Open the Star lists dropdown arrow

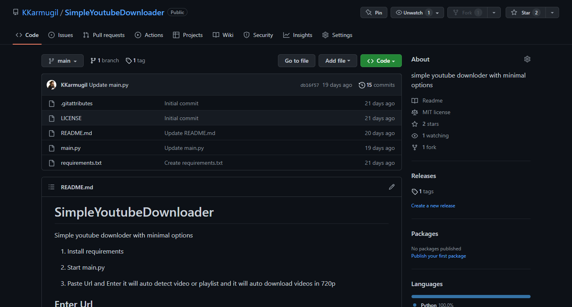click(552, 12)
